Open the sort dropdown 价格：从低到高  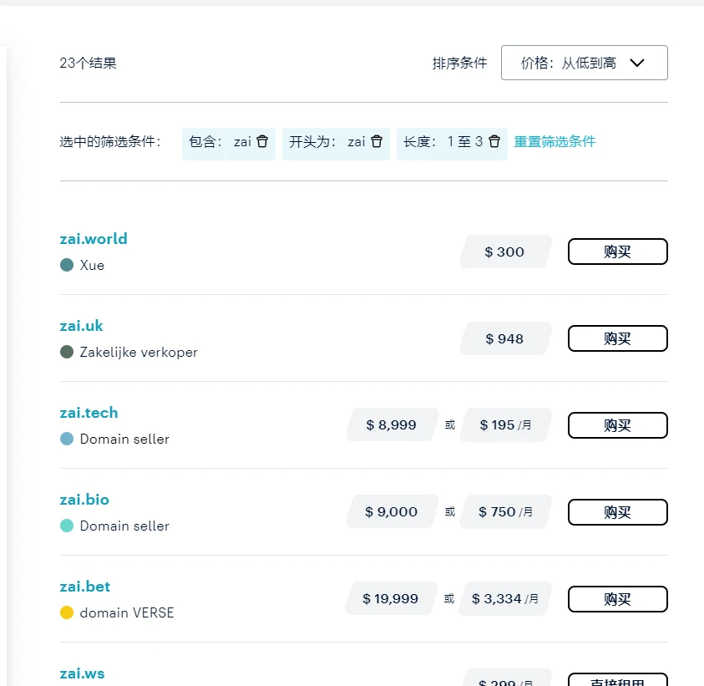[x=584, y=63]
